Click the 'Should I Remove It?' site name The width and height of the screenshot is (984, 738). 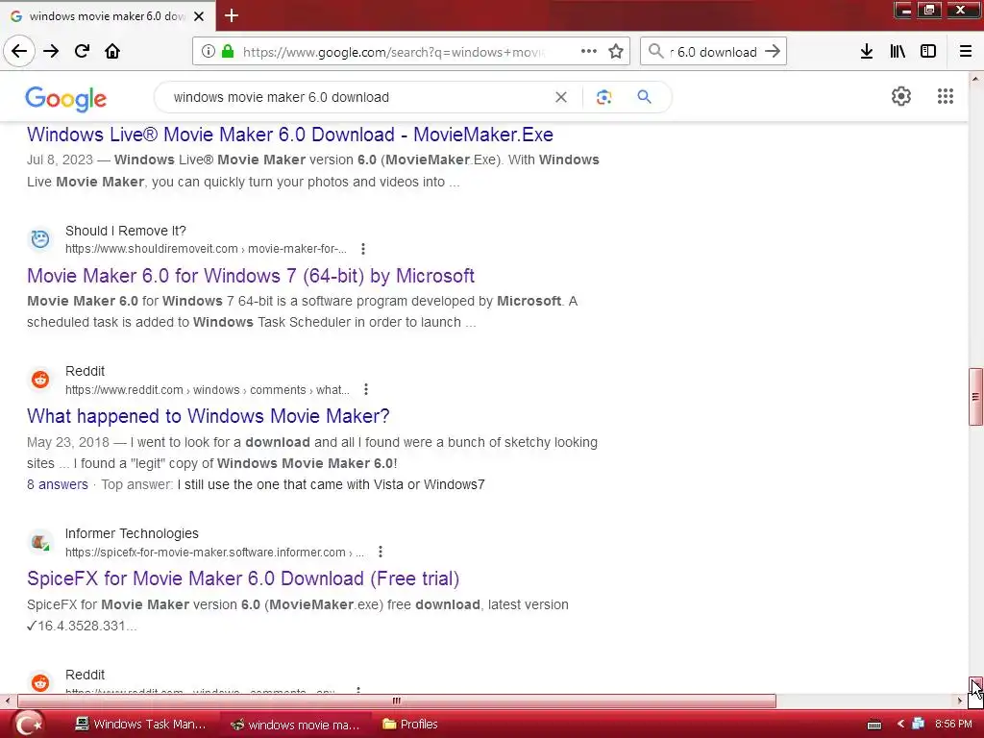tap(126, 231)
